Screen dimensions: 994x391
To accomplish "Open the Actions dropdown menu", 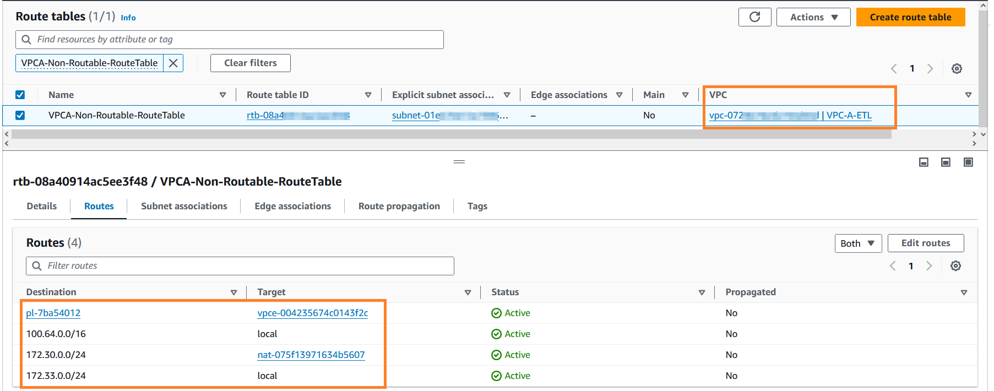I will pos(813,17).
